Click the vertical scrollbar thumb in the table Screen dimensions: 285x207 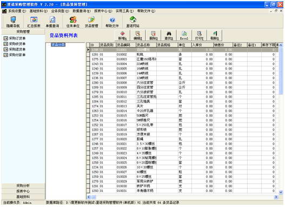(x=281, y=71)
